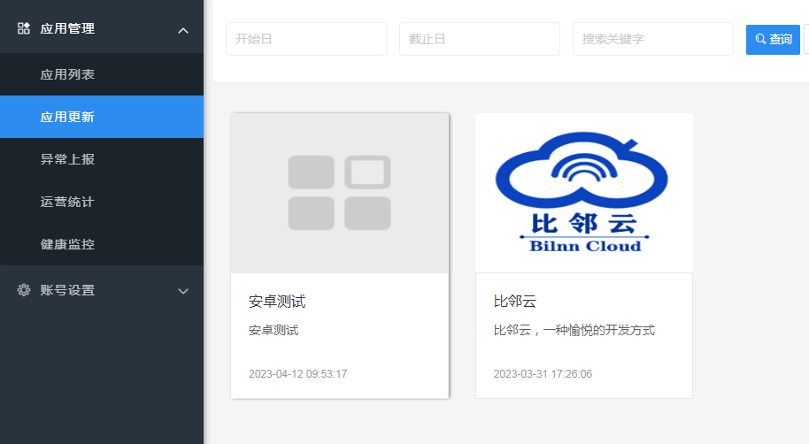Click timestamp 2023-04-12 09:53:17

(x=297, y=374)
